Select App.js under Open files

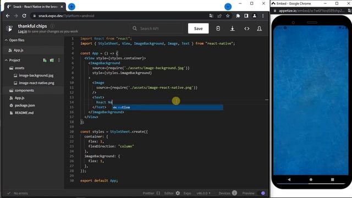point(19,50)
